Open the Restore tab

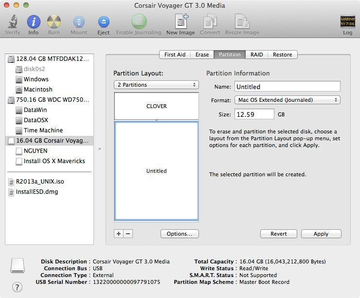282,55
